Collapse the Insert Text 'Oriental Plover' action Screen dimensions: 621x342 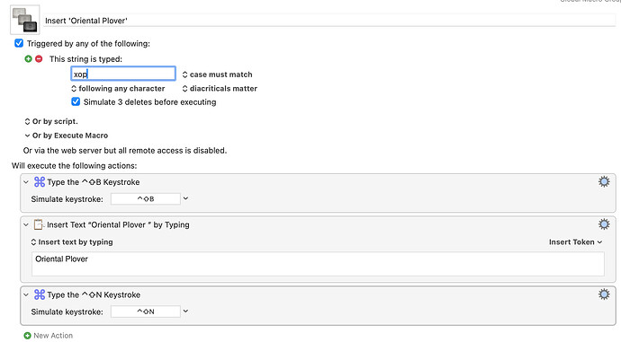(x=26, y=224)
